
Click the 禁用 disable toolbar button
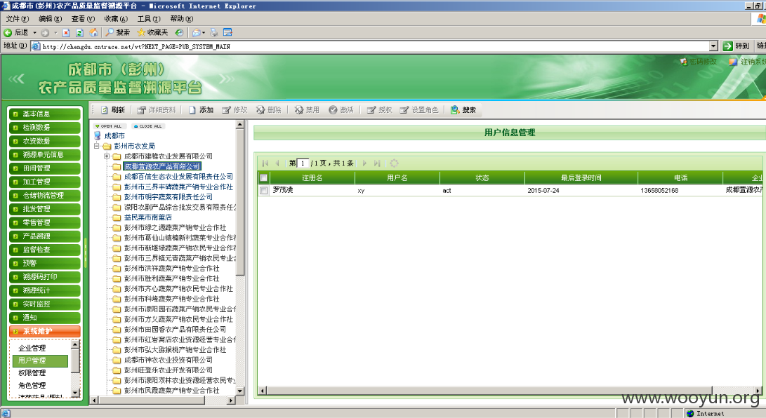306,109
